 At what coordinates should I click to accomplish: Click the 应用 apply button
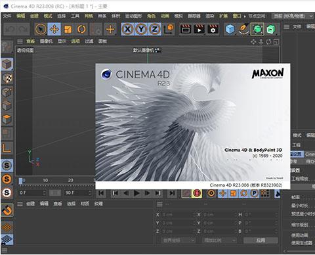261,241
